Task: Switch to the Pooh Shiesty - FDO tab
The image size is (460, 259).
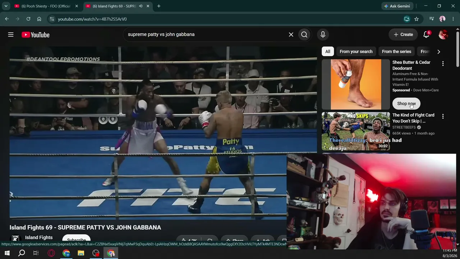Action: coord(46,6)
